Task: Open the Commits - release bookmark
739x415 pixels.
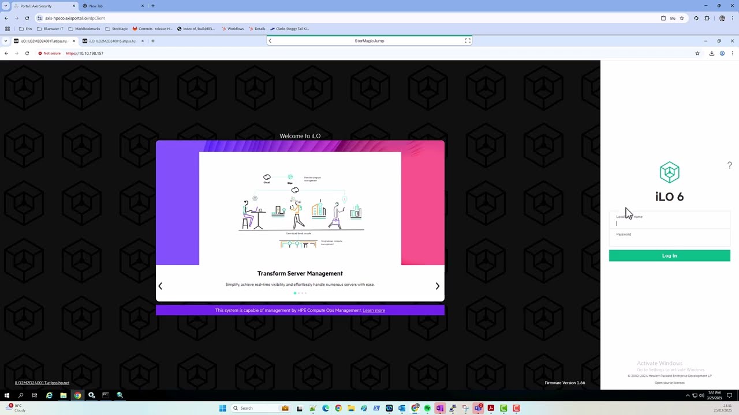Action: [152, 29]
